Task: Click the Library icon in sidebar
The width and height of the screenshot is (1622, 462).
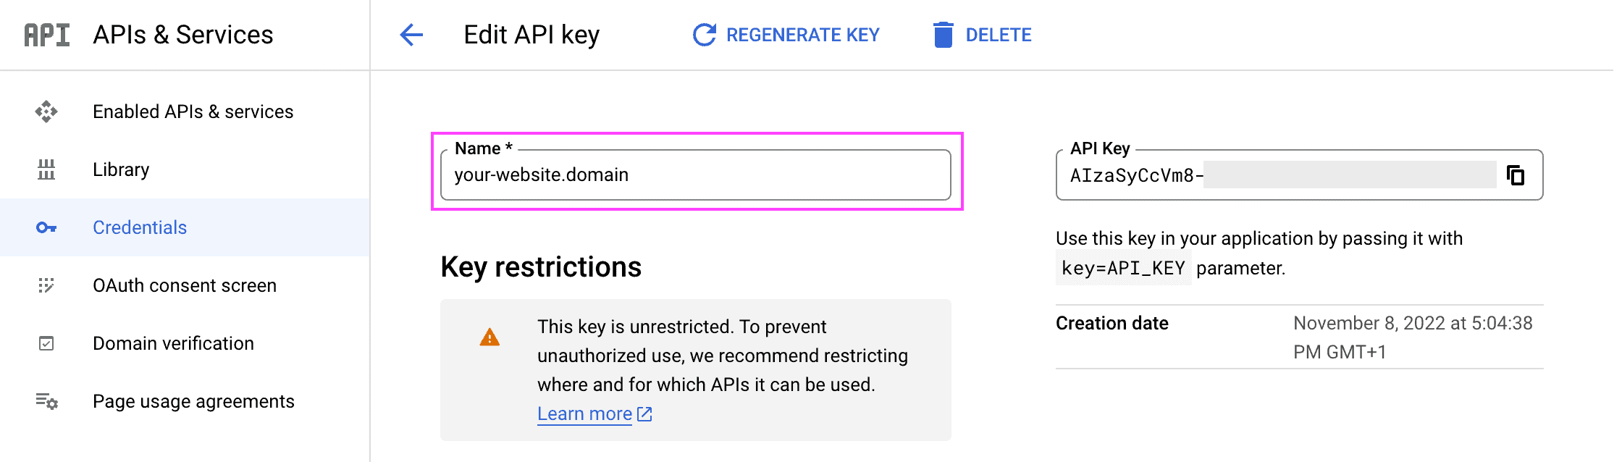Action: (x=46, y=169)
